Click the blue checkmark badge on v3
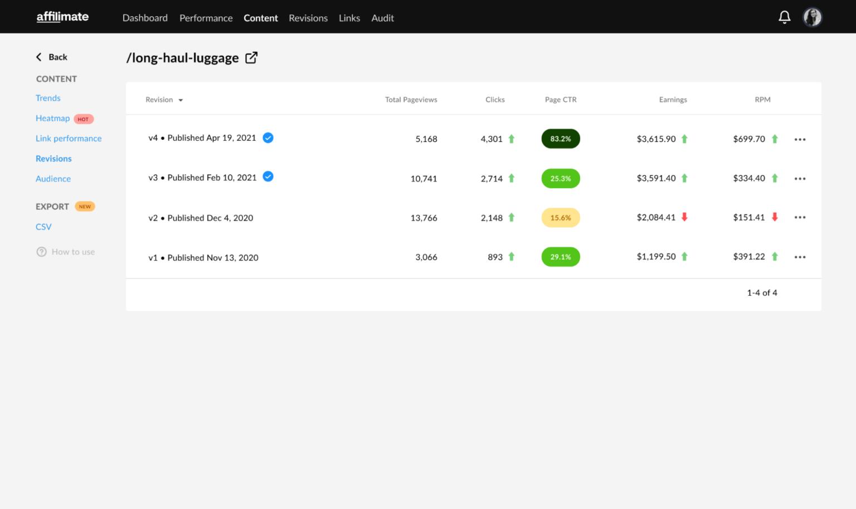 (268, 177)
